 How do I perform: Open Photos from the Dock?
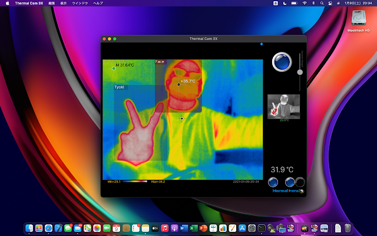(97, 228)
